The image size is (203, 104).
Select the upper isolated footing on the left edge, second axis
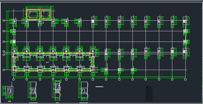(14, 31)
